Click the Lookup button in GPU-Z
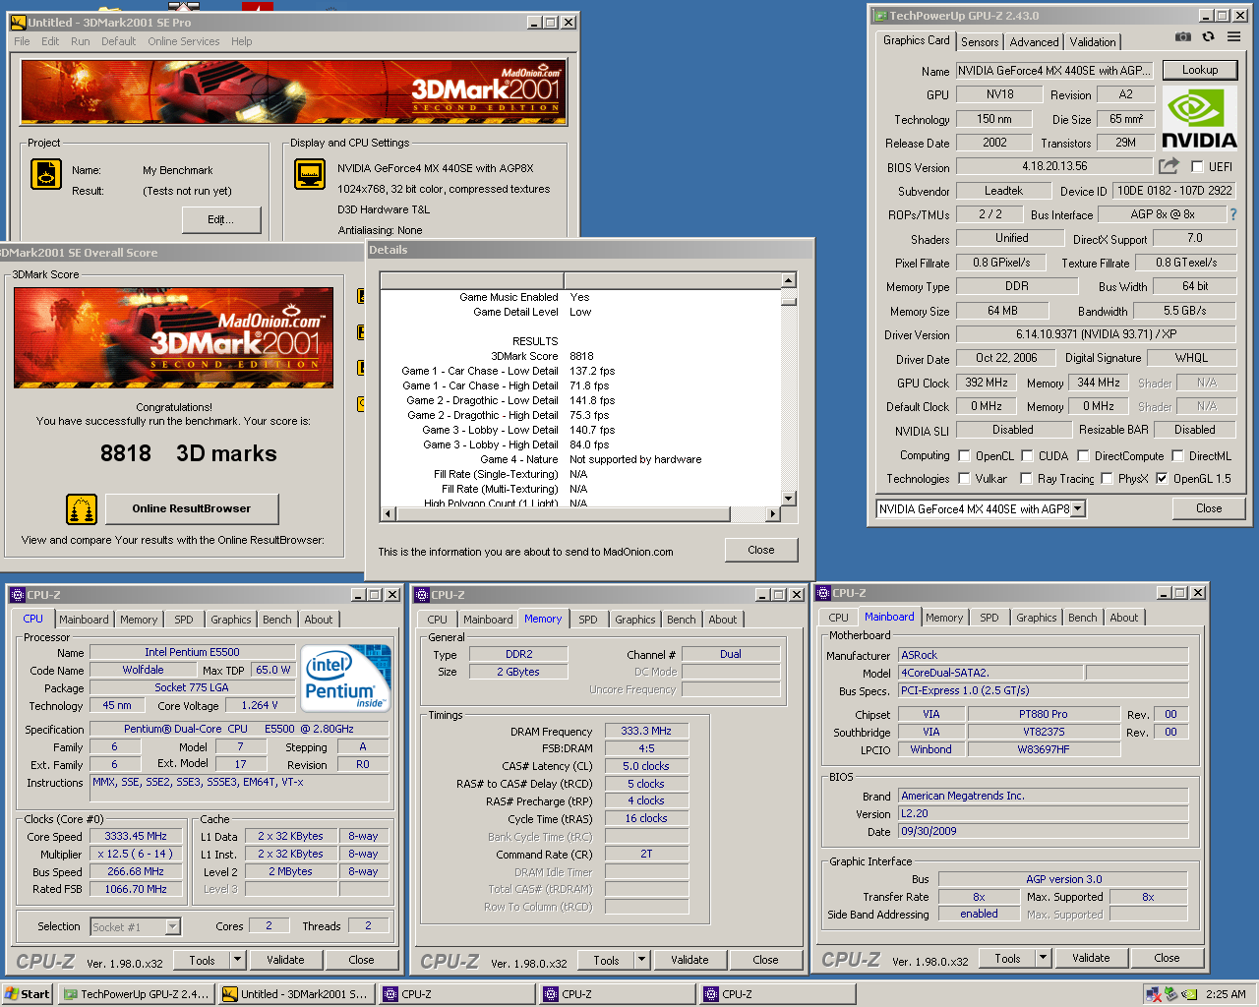The height and width of the screenshot is (1007, 1259). coord(1200,70)
